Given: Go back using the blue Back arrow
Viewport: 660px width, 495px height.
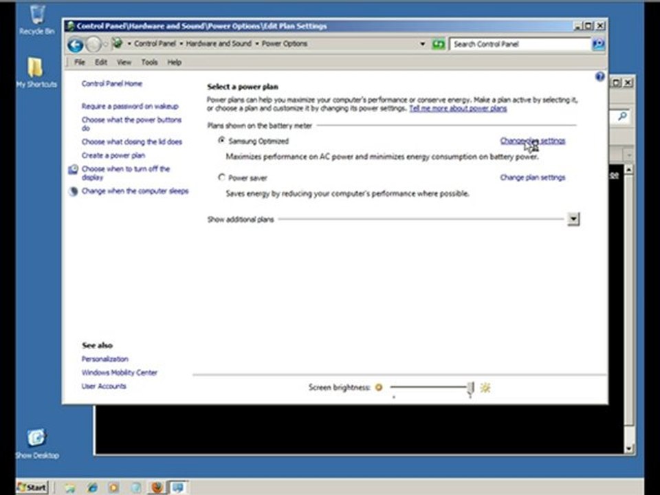Looking at the screenshot, I should (x=76, y=45).
